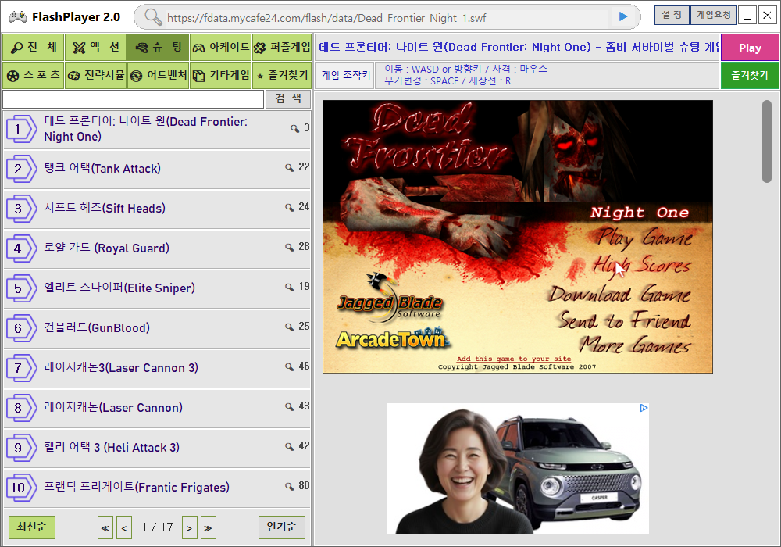Select the Dead Frontier: Night One list entry
Screen dimensions: 781x547
pos(157,130)
